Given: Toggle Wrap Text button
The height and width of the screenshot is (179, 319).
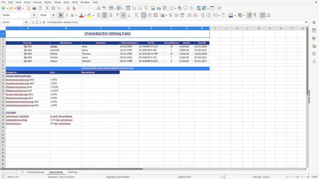Looking at the screenshot, I should click(x=136, y=15).
